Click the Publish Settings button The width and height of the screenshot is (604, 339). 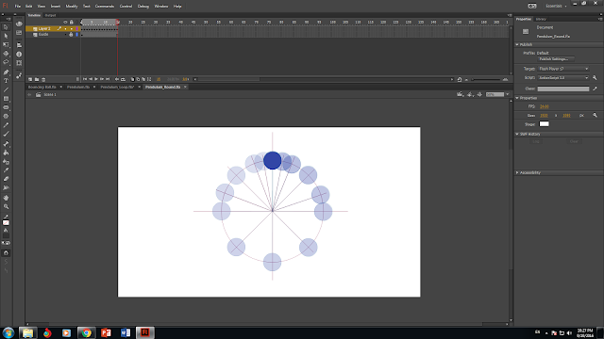556,59
